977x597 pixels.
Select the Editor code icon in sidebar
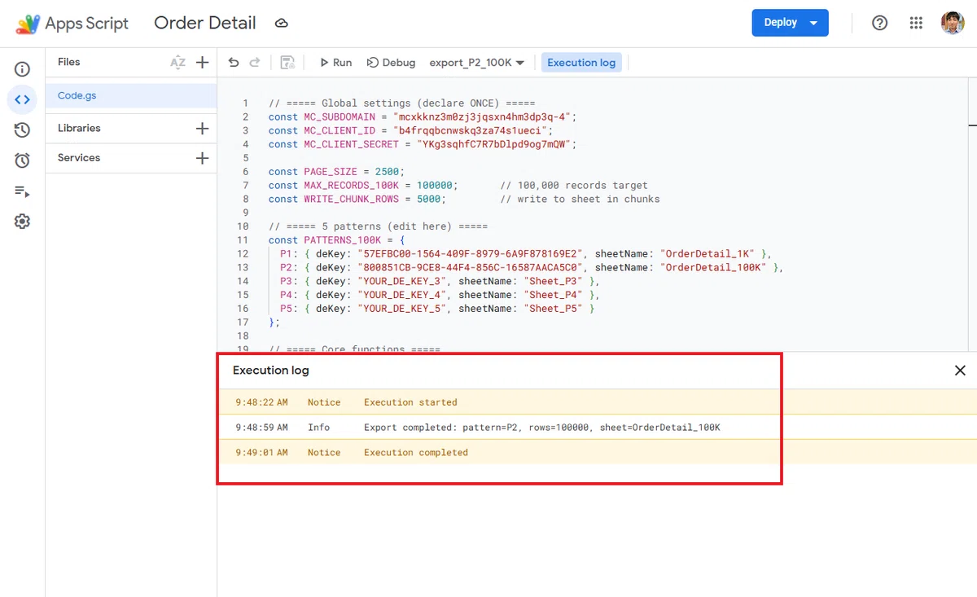[x=22, y=99]
